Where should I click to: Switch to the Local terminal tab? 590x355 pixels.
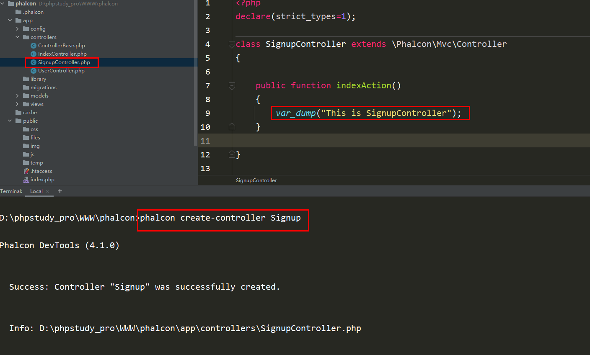(36, 191)
